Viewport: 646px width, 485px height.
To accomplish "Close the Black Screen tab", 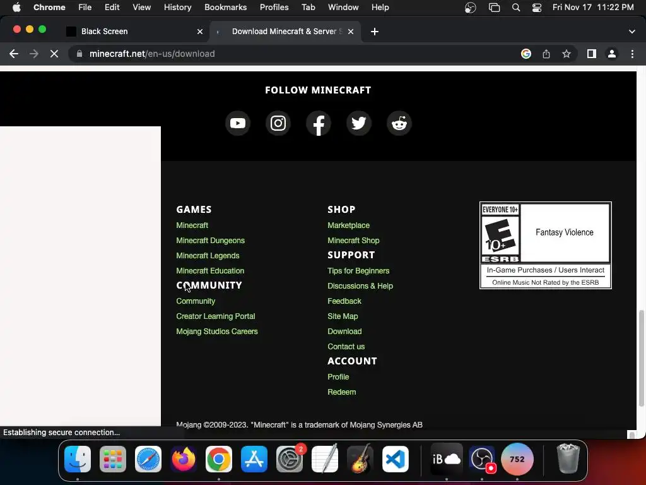I will 200,32.
